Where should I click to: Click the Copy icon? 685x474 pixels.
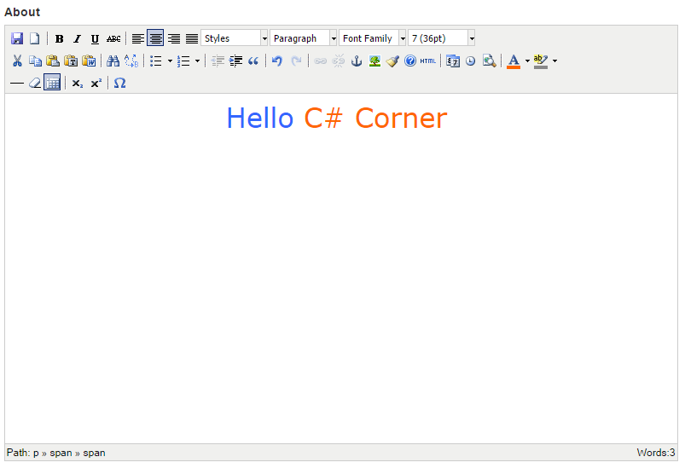pos(35,61)
